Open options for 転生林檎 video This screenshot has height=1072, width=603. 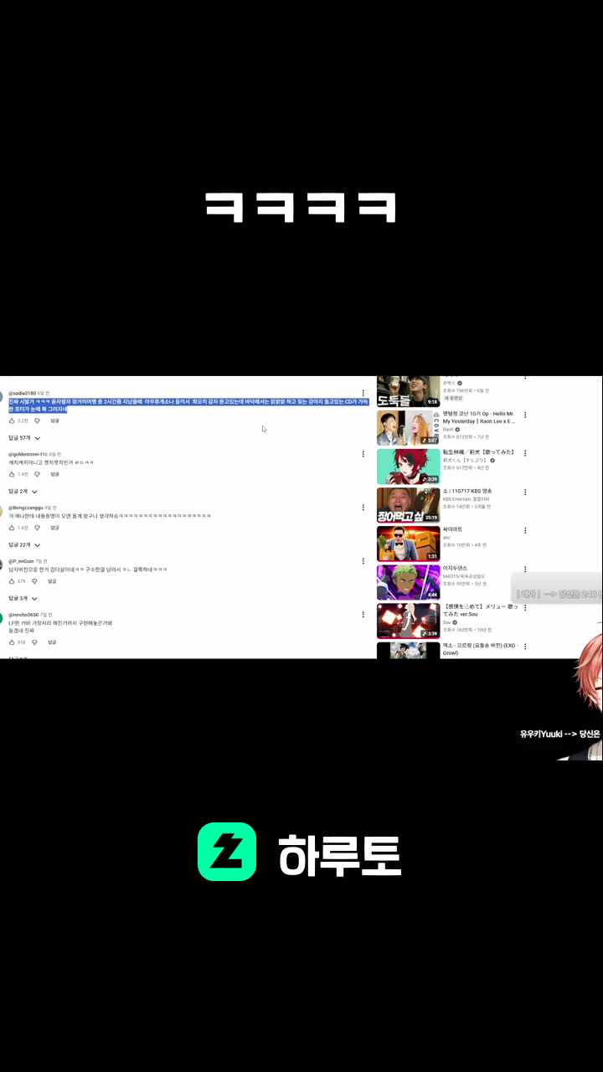[525, 454]
